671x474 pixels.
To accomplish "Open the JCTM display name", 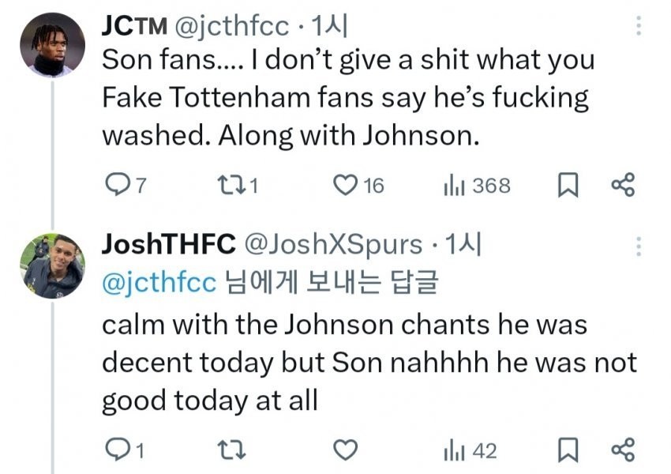I will (x=134, y=25).
